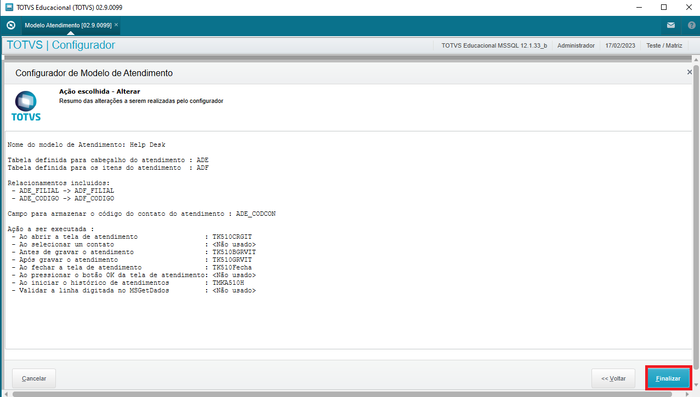Open the help question mark icon
700x397 pixels.
click(x=691, y=25)
